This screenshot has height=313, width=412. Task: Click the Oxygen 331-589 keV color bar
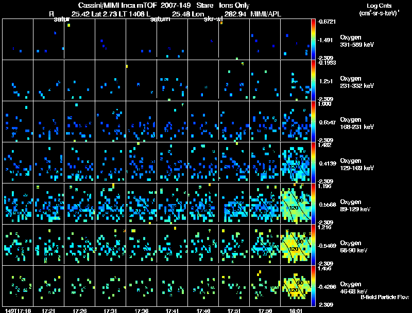click(313, 39)
